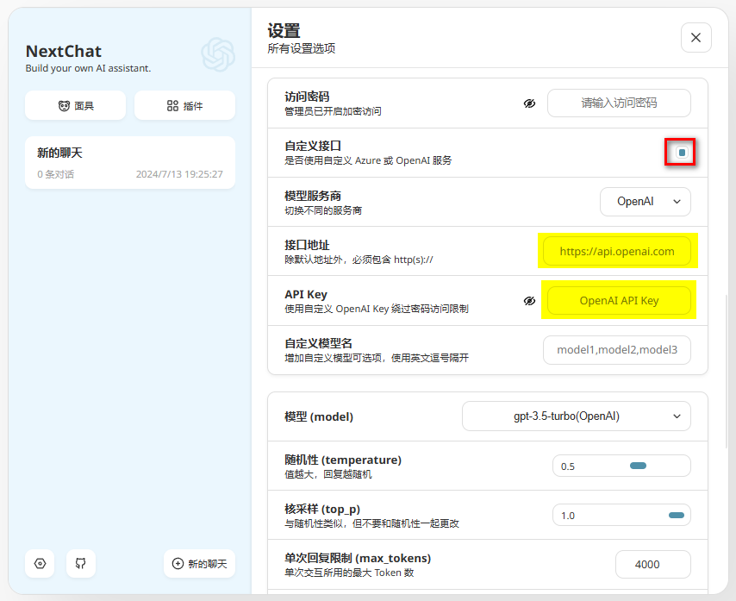The height and width of the screenshot is (601, 736).
Task: Click the 管理员已开启加密访问 description
Action: click(x=333, y=111)
